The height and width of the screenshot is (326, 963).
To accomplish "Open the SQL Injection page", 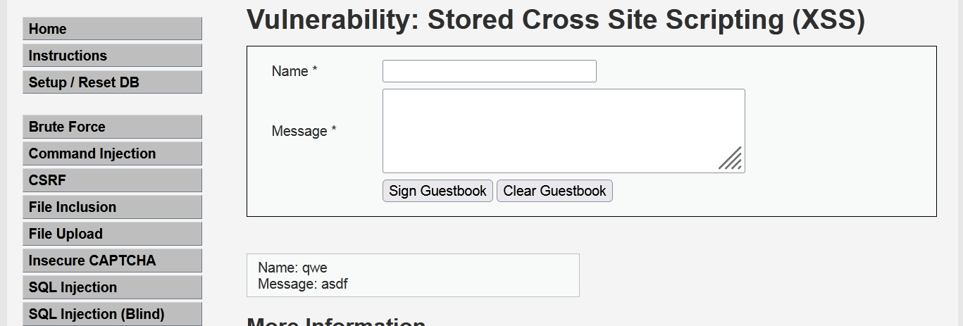I will [x=112, y=287].
